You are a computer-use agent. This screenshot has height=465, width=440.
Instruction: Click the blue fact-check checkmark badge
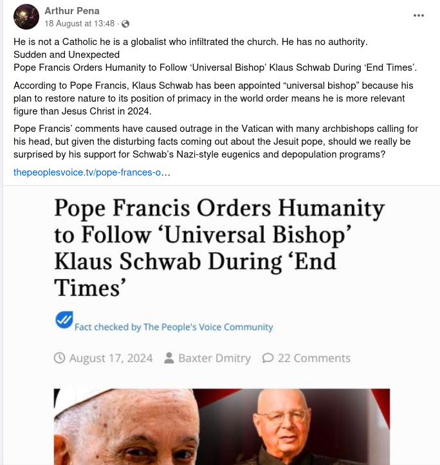tap(64, 320)
